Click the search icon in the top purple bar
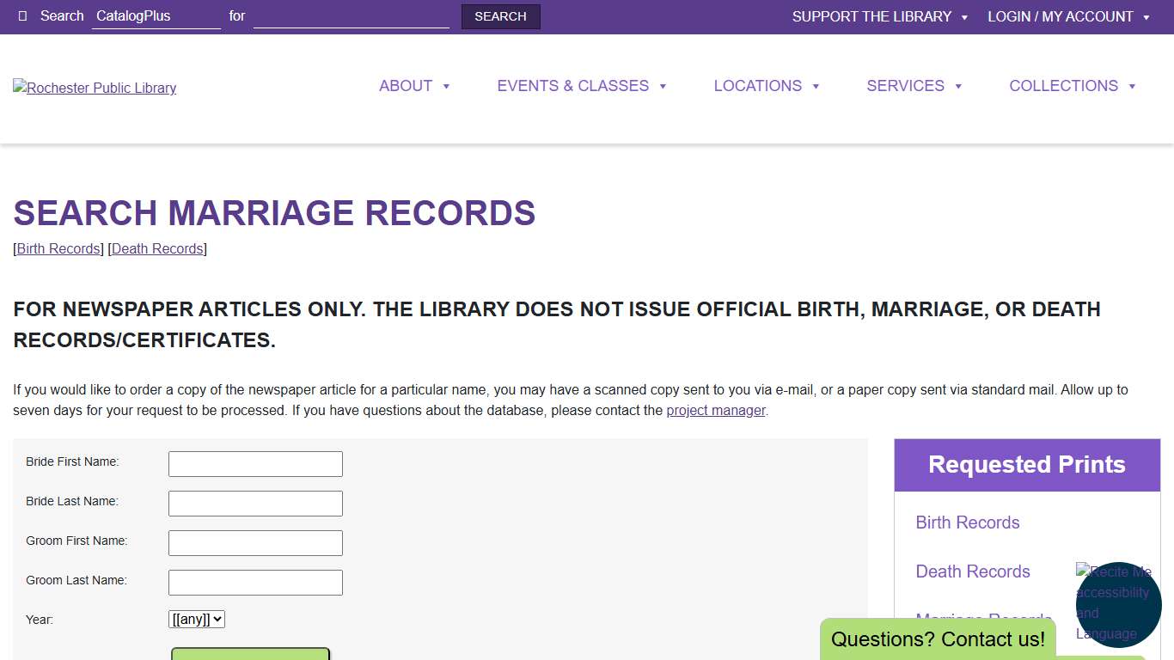Viewport: 1174px width, 660px height. [21, 16]
